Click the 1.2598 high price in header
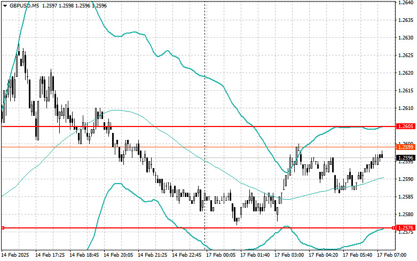Image resolution: width=417 pixels, height=261 pixels. click(66, 5)
